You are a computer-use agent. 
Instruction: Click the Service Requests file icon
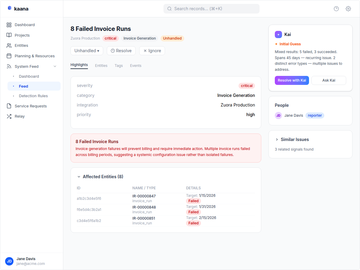(x=9, y=106)
